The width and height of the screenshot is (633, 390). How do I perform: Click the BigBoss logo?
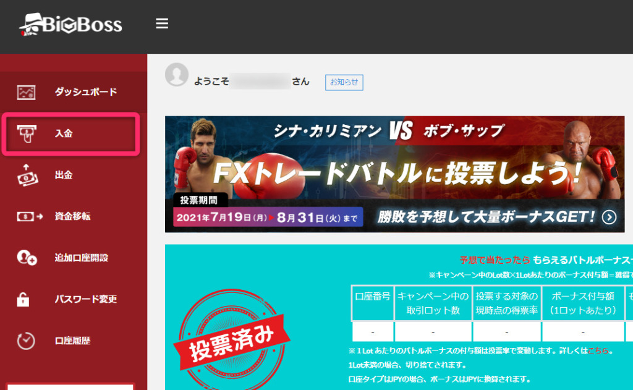point(70,25)
